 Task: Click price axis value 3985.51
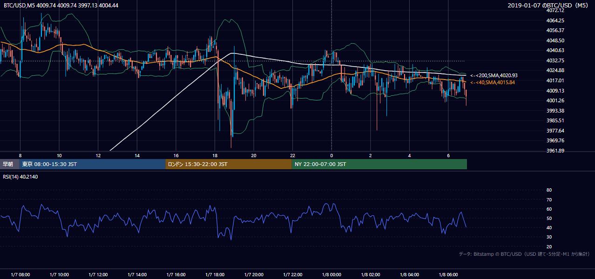click(x=555, y=120)
